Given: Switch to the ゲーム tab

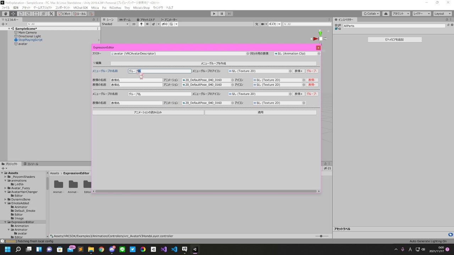Looking at the screenshot, I should point(125,20).
